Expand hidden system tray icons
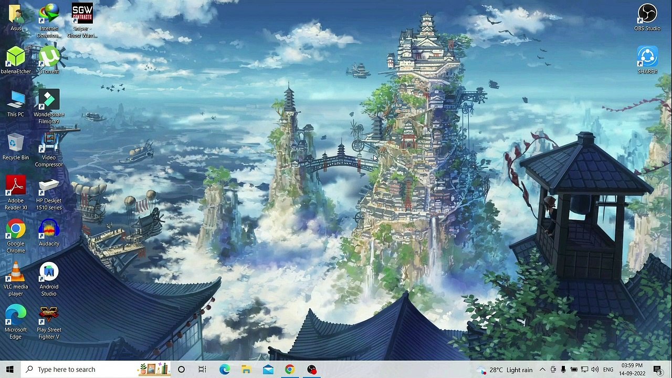672x378 pixels. [542, 370]
